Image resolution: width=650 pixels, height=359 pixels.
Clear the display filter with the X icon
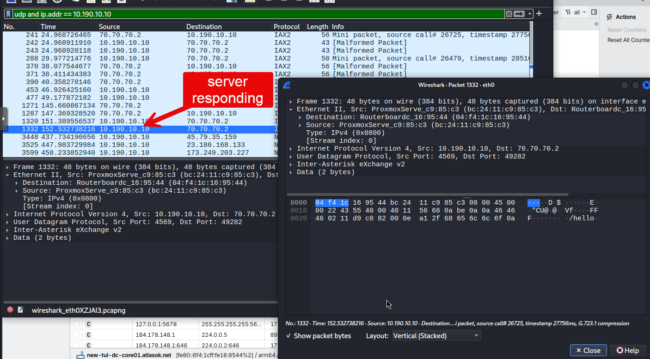[x=509, y=14]
